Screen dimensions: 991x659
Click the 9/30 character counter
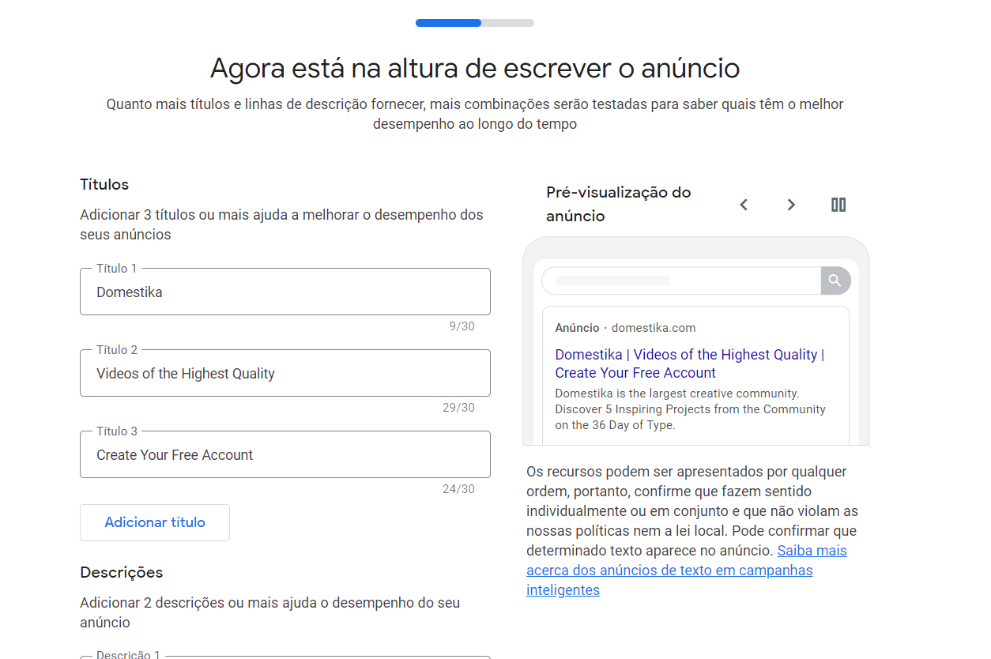pyautogui.click(x=462, y=326)
